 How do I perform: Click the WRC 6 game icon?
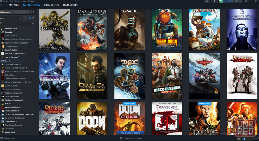[3, 104]
